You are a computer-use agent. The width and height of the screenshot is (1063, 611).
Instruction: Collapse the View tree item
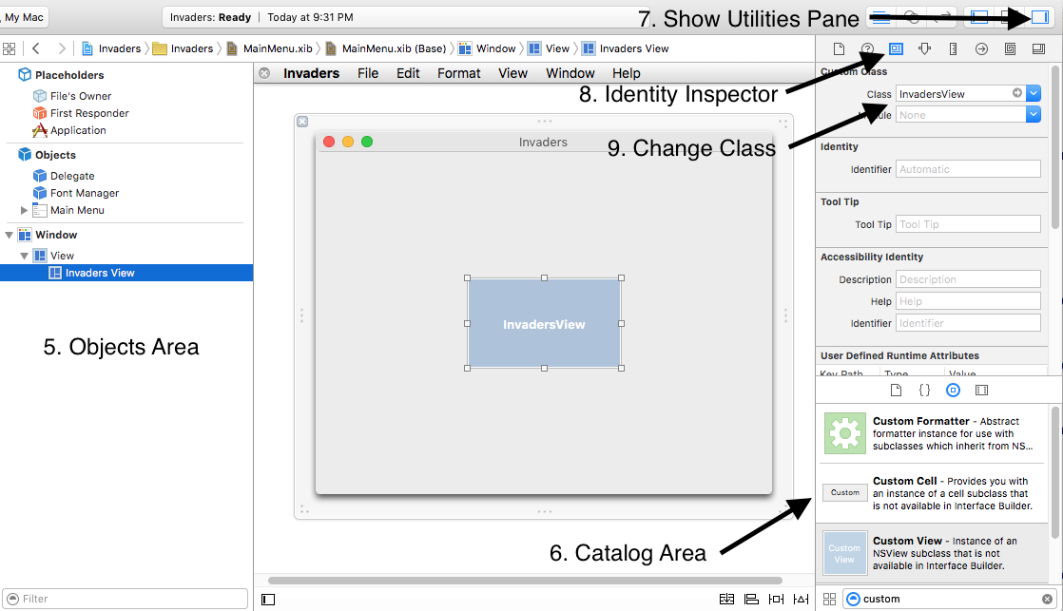tap(25, 256)
